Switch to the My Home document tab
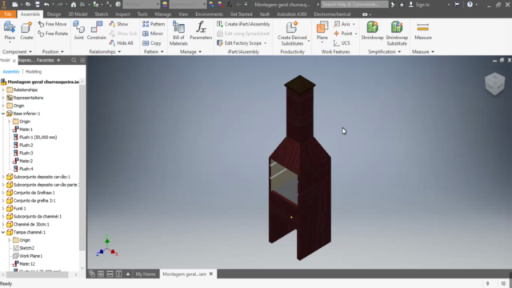The height and width of the screenshot is (288, 512). tap(146, 274)
